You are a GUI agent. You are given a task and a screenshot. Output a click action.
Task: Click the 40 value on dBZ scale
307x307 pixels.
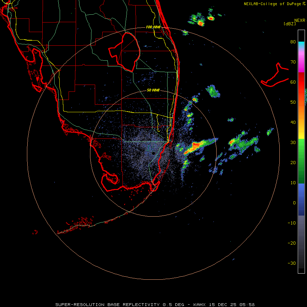tap(293, 122)
